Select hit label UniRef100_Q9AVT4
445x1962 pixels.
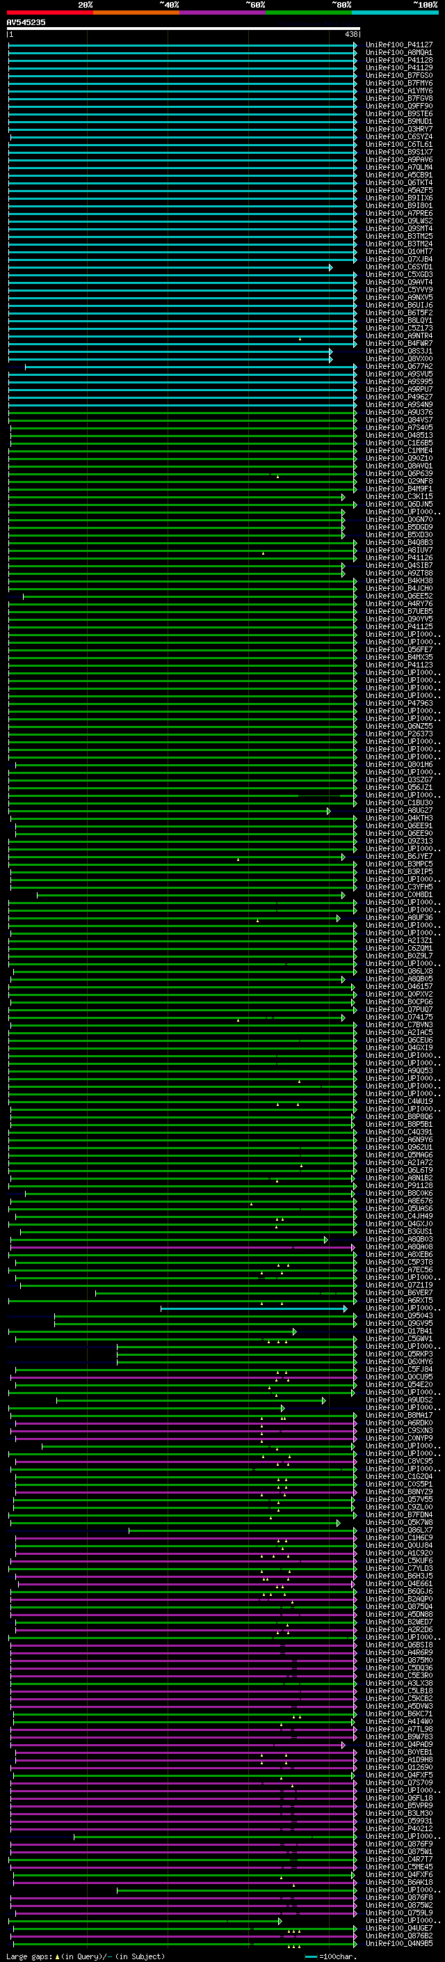coord(399,283)
